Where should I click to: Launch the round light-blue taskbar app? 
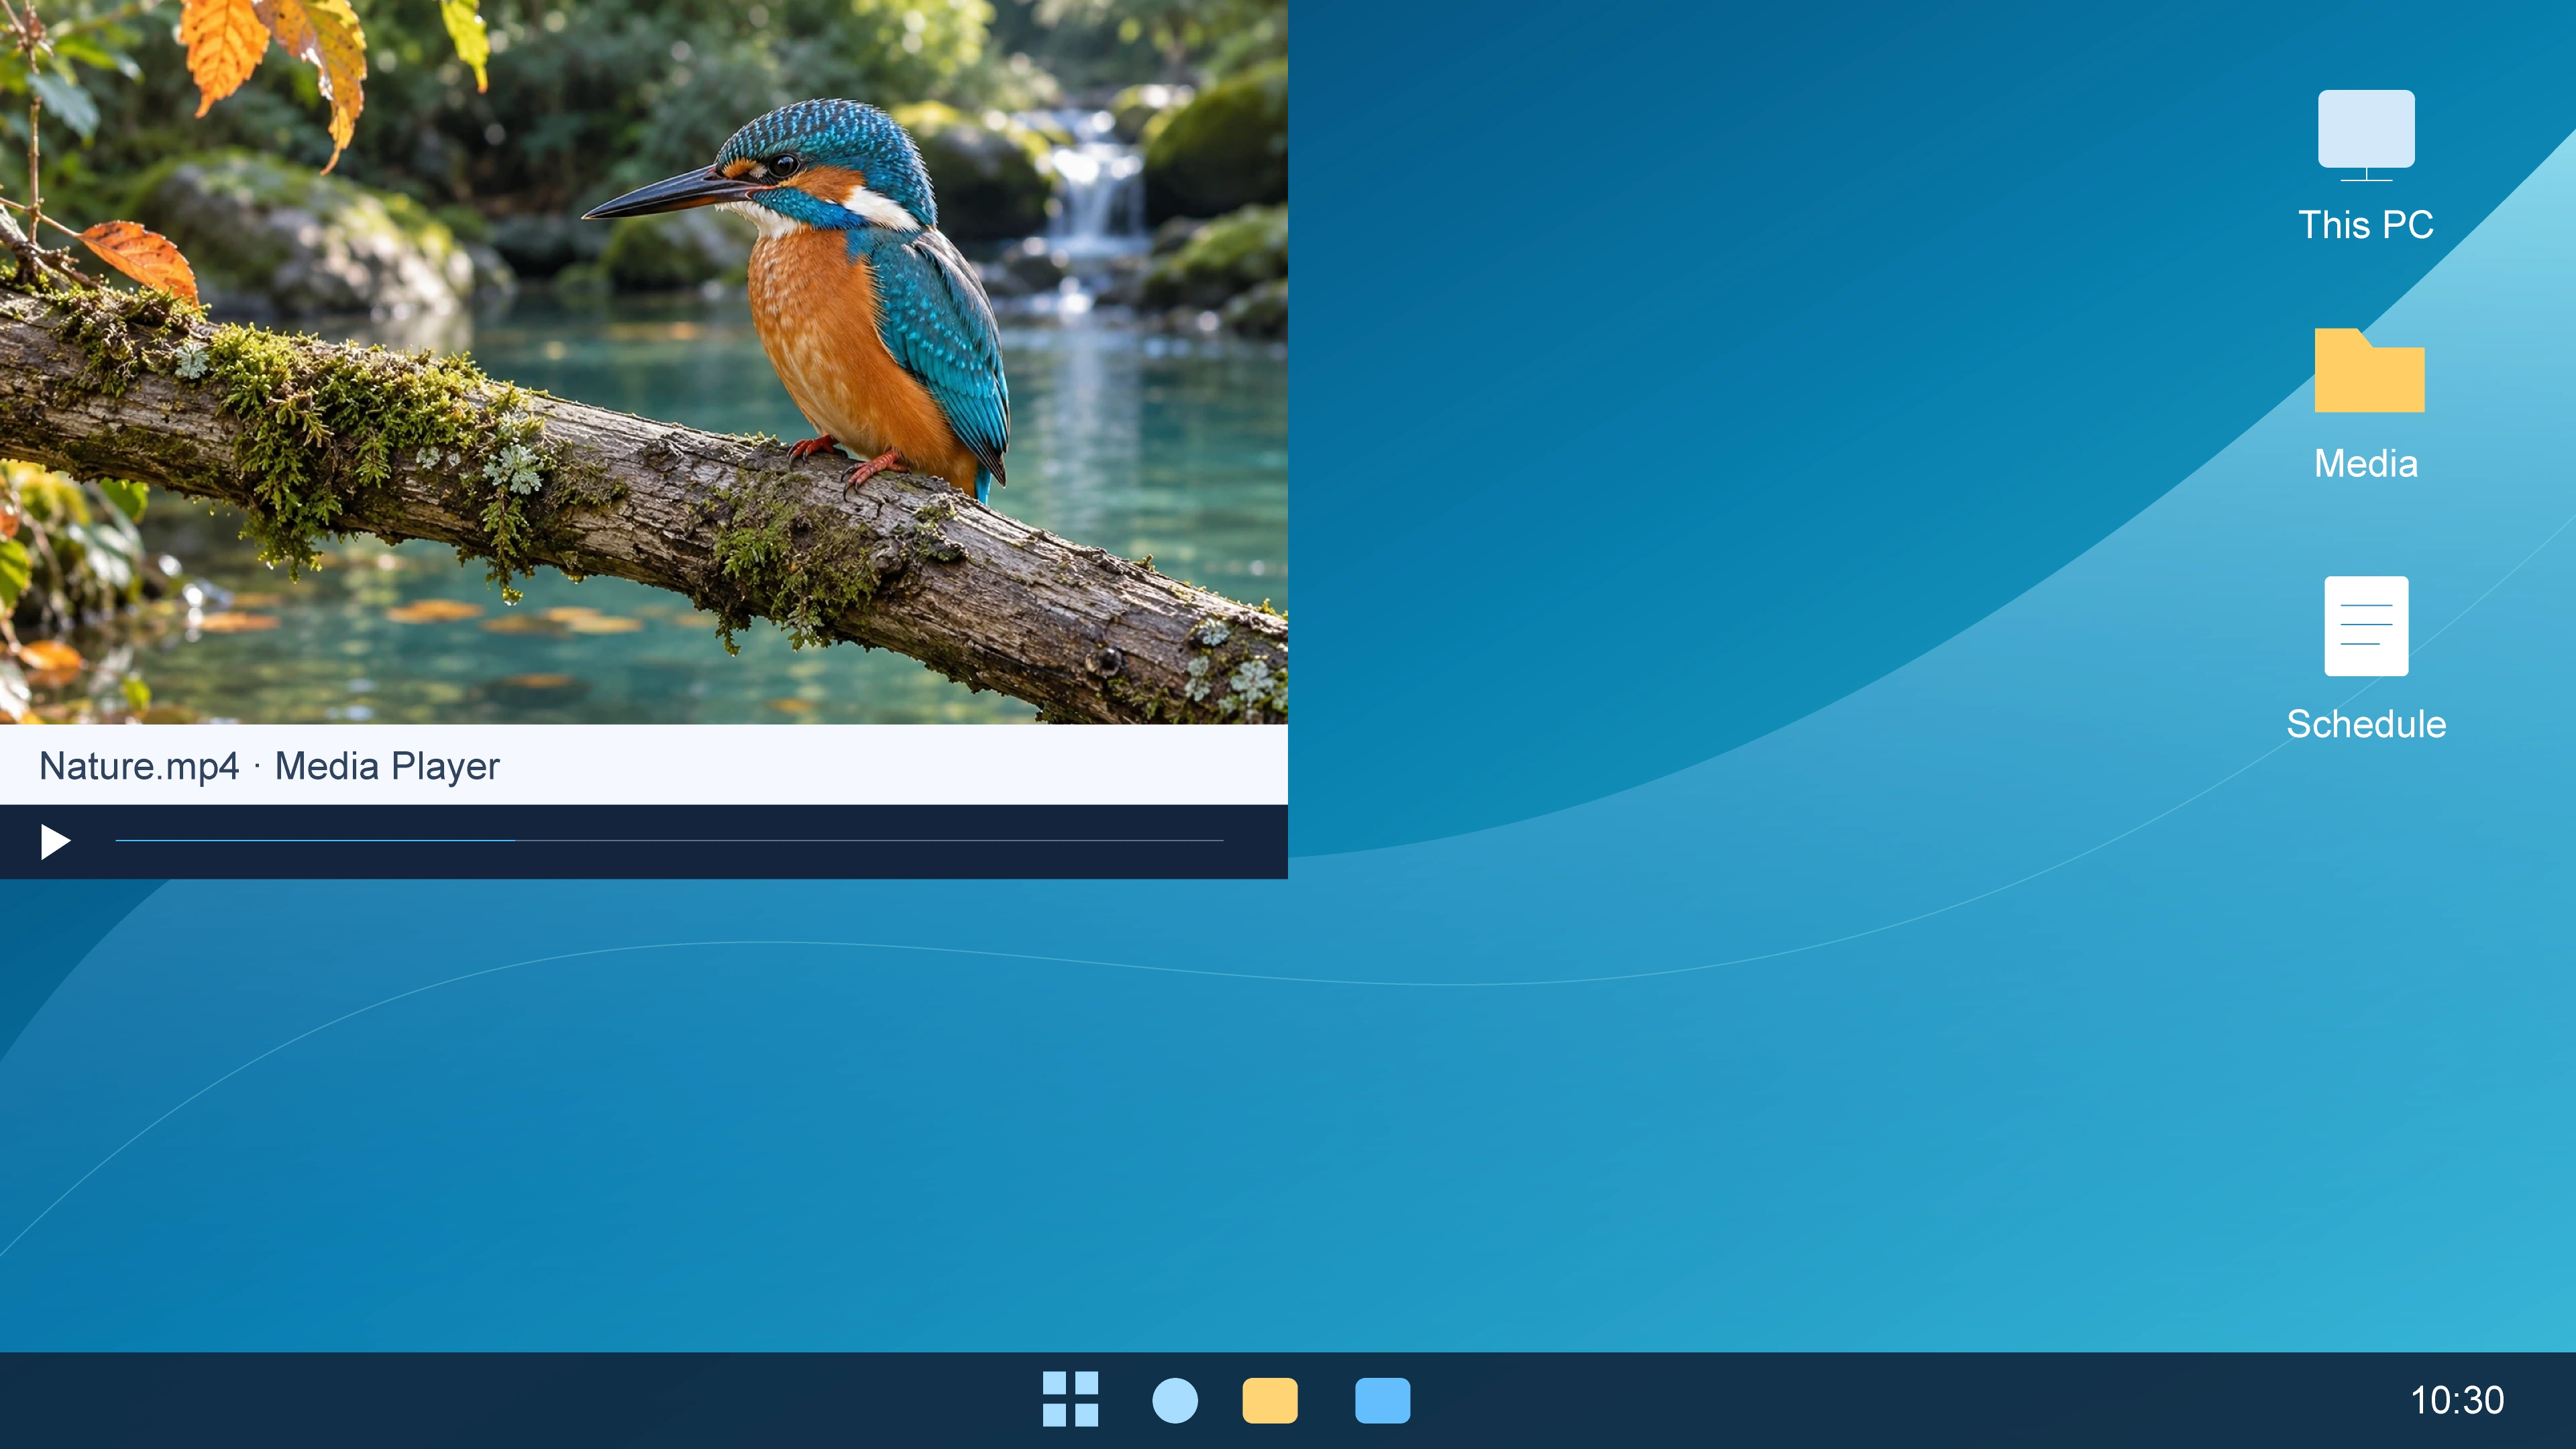click(1175, 1400)
